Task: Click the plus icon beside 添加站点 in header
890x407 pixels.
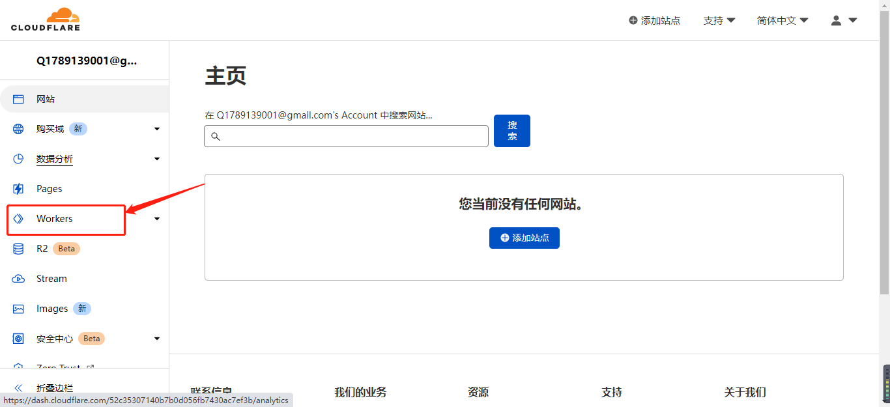Action: click(x=633, y=20)
